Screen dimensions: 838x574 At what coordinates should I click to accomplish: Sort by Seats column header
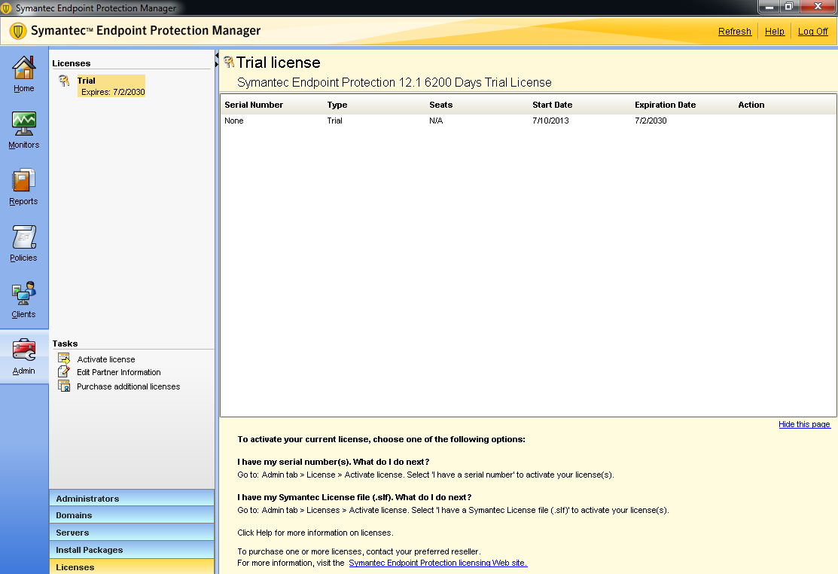[441, 105]
